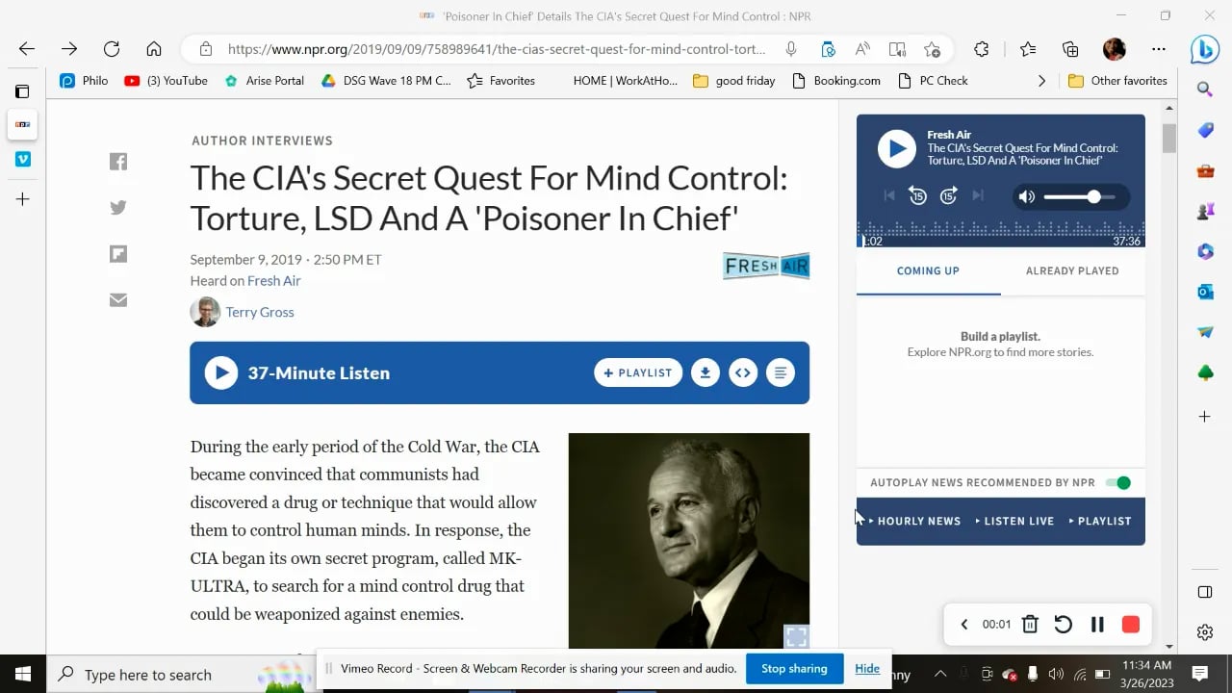Open the tab actions menu
Image resolution: width=1232 pixels, height=693 pixels.
pyautogui.click(x=22, y=91)
